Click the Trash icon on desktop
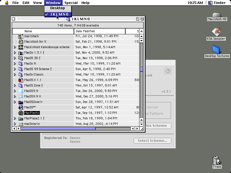 pos(217,160)
